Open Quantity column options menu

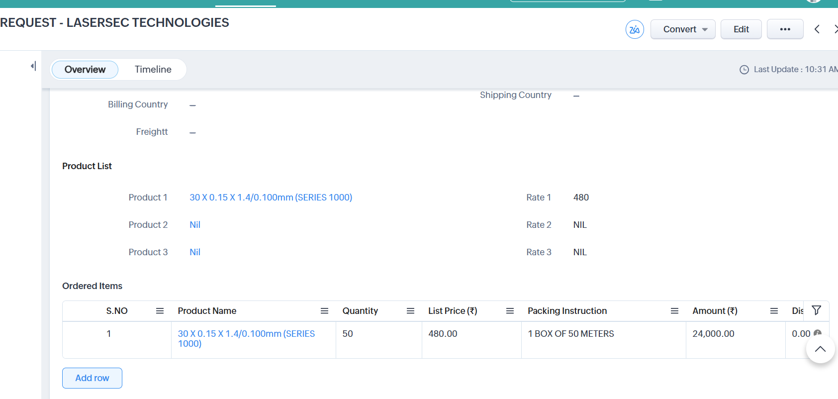[x=410, y=311]
